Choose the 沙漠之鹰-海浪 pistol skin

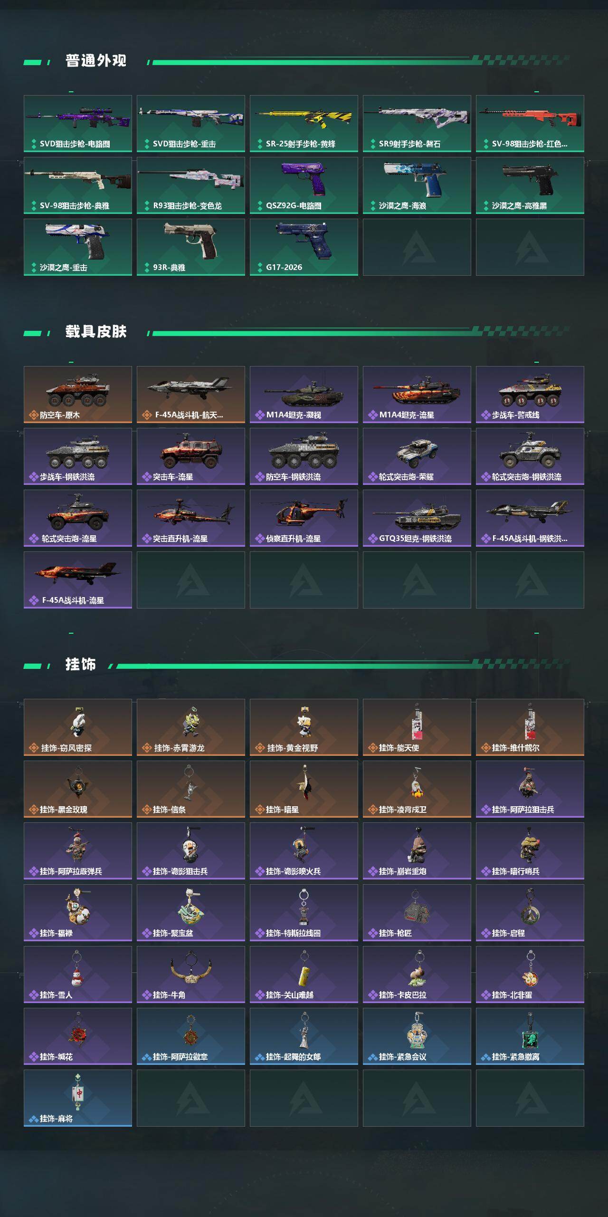coord(417,185)
